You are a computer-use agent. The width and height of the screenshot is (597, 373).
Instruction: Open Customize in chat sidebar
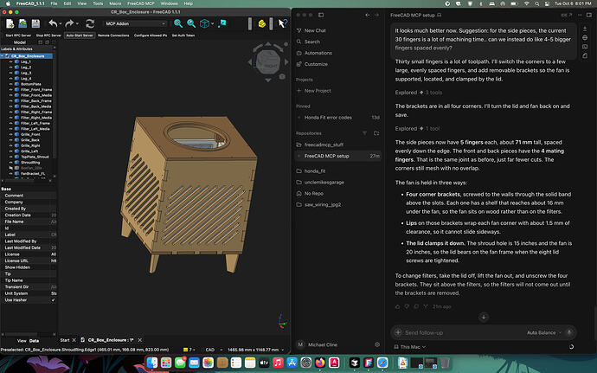click(x=311, y=64)
